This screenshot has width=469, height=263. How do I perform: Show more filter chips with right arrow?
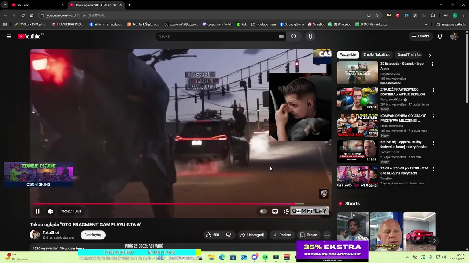429,55
